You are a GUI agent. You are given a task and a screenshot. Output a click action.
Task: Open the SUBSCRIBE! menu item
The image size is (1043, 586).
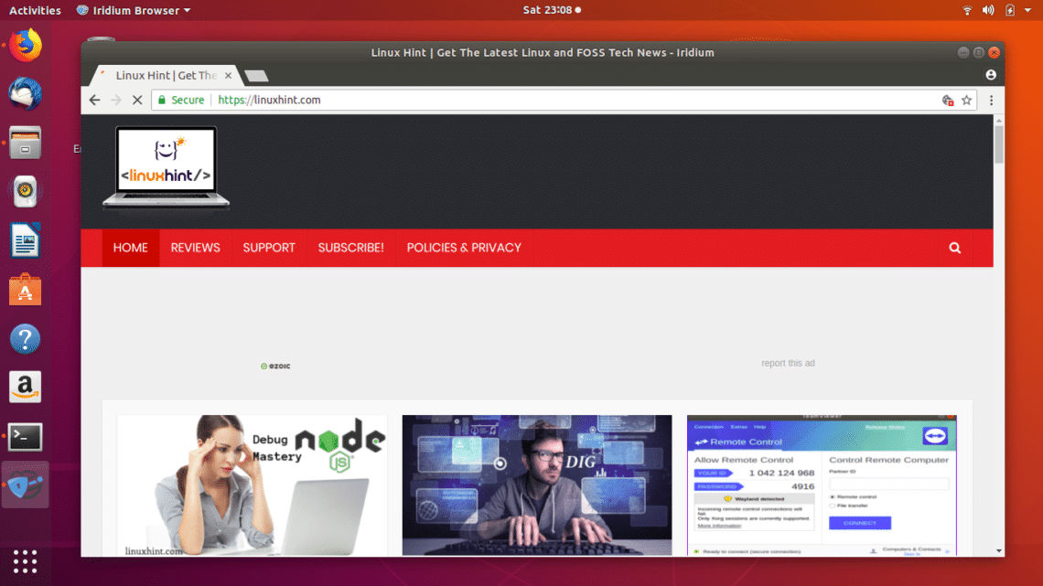point(351,248)
